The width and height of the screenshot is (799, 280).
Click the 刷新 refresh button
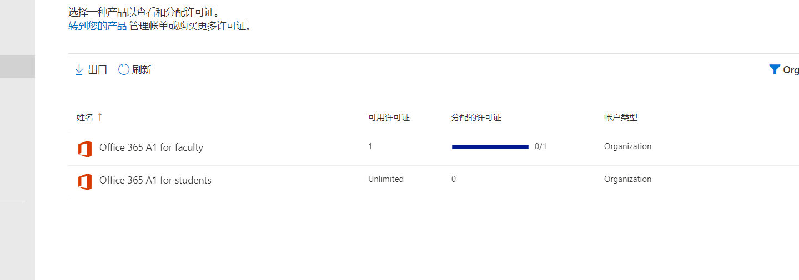[x=135, y=69]
